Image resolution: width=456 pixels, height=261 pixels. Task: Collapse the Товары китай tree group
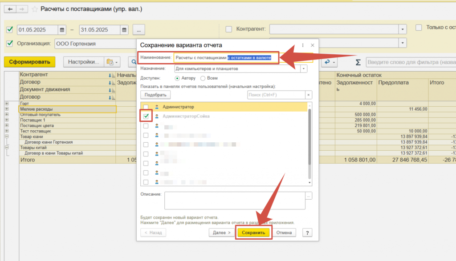[x=7, y=148]
